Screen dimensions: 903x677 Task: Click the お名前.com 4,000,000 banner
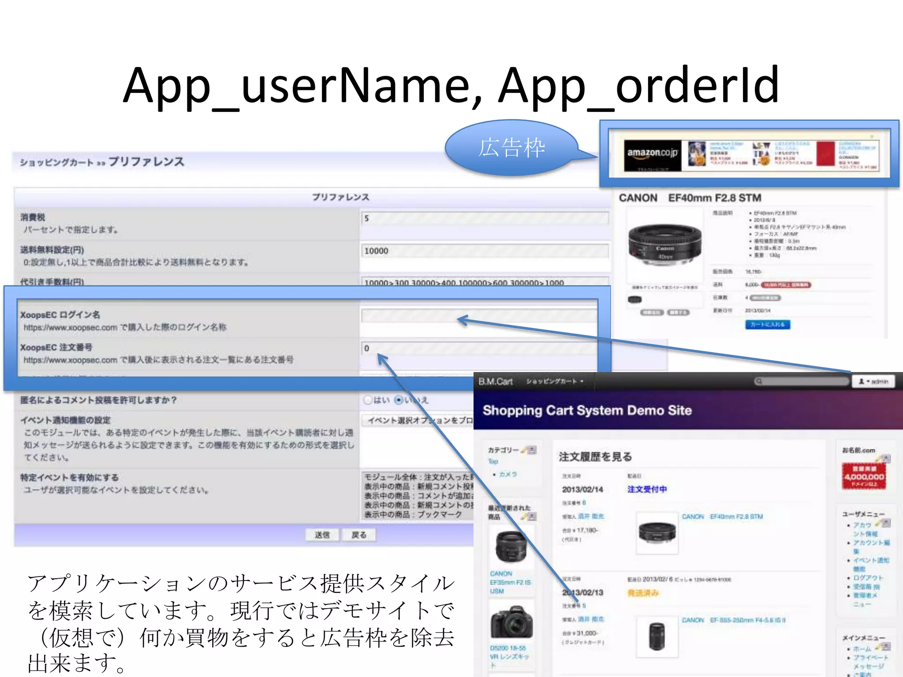pos(864,476)
